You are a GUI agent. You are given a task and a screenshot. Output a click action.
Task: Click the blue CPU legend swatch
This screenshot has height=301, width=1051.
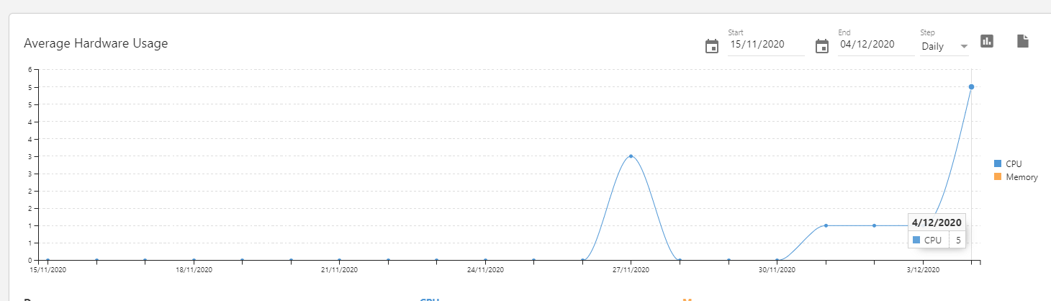[x=997, y=163]
